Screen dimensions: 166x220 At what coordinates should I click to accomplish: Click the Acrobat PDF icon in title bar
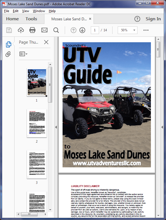pyautogui.click(x=5, y=4)
